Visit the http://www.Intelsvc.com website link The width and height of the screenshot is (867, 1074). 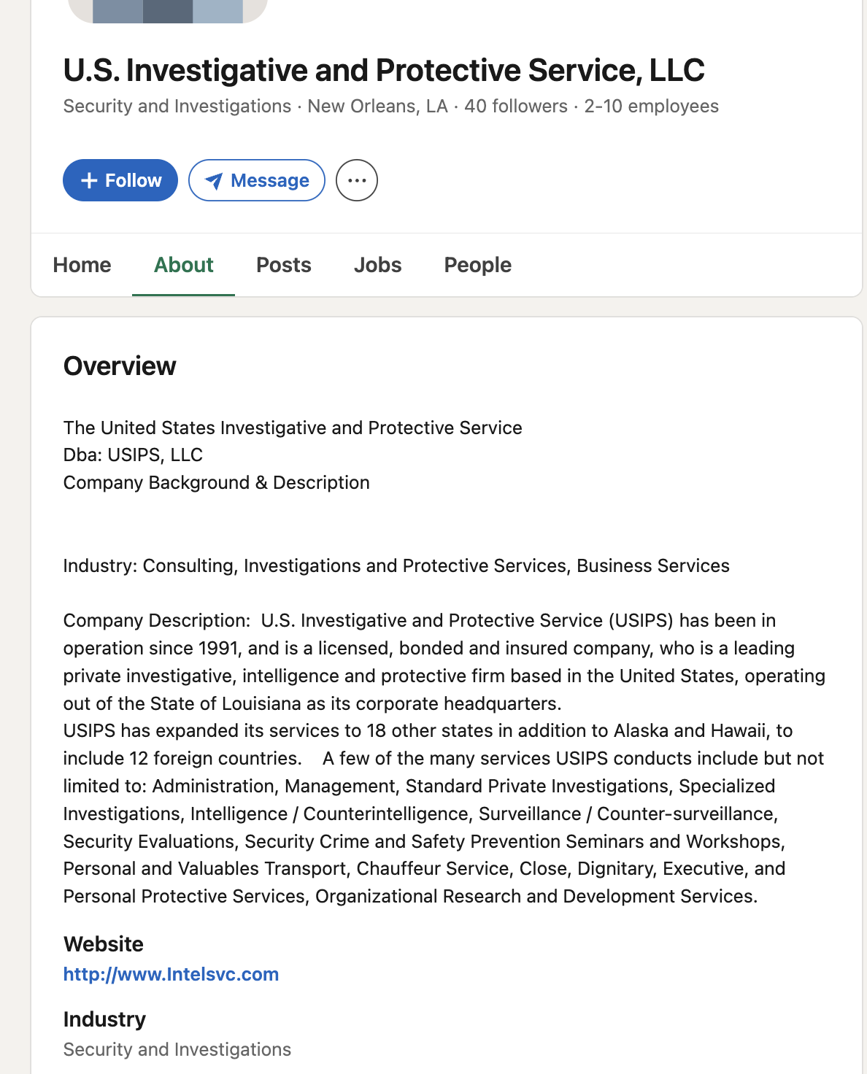click(171, 975)
